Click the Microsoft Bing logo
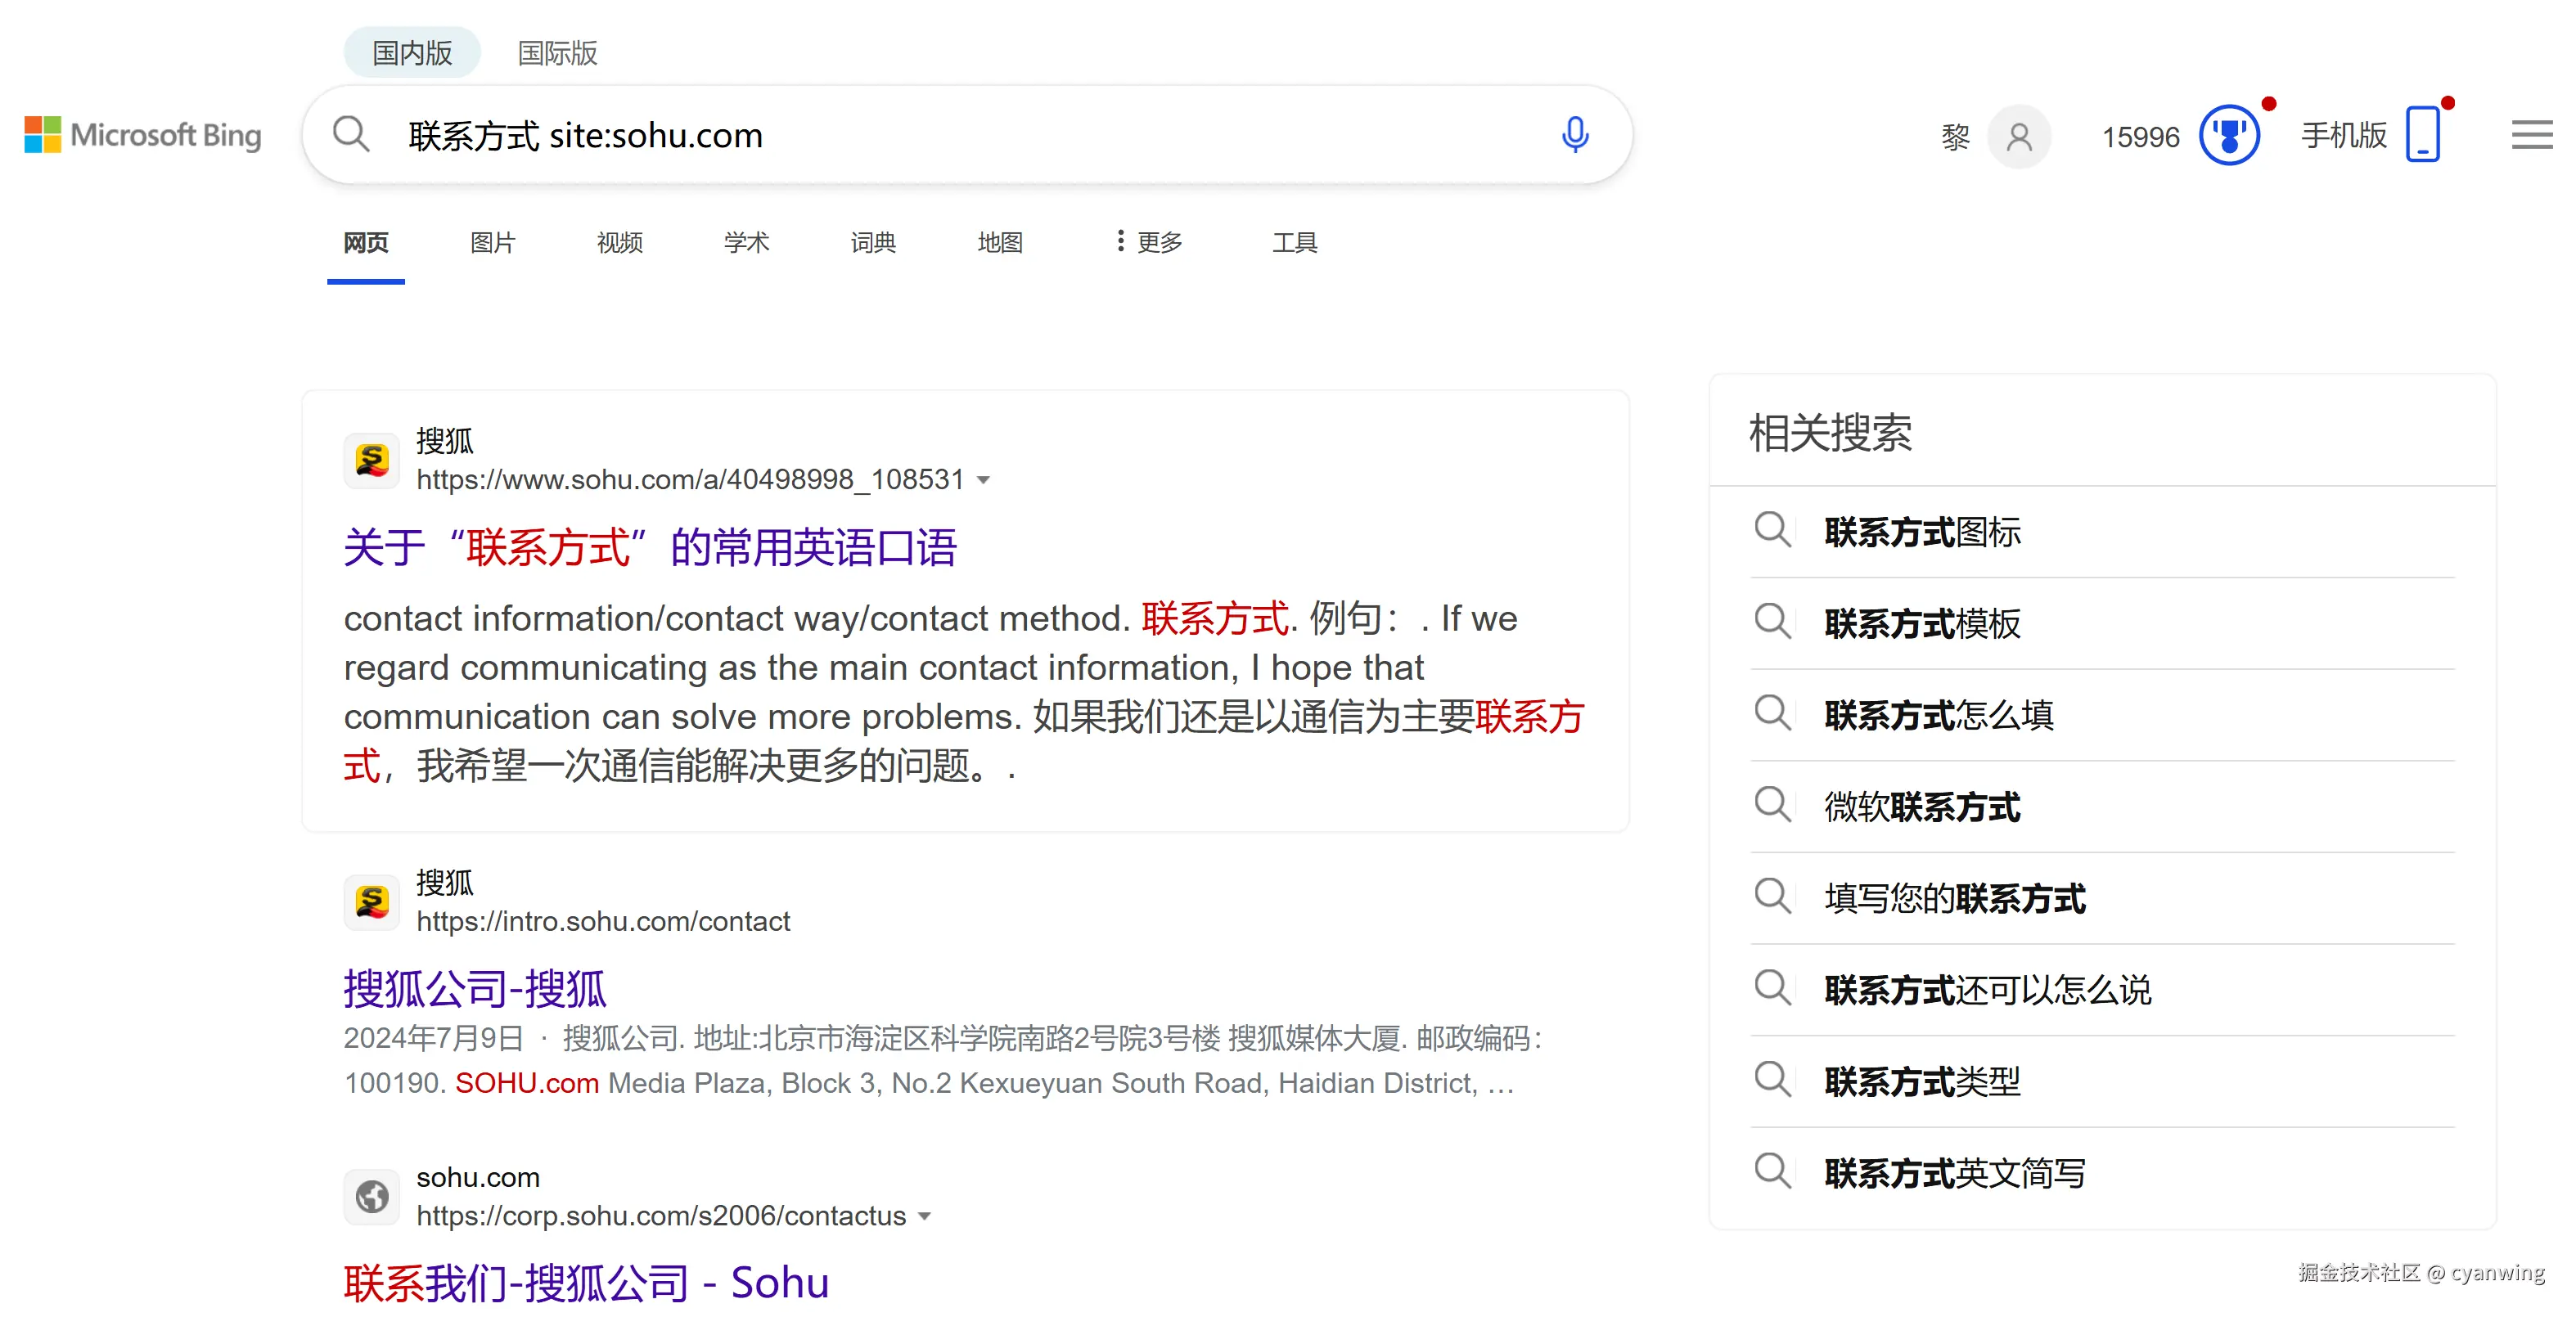Viewport: 2576px width, 1317px height. click(143, 134)
